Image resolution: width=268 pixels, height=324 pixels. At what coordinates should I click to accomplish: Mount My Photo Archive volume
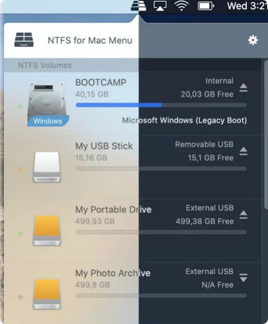[243, 277]
